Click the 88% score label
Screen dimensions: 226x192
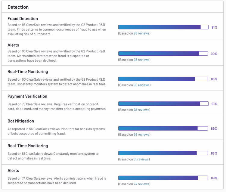pos(214,153)
